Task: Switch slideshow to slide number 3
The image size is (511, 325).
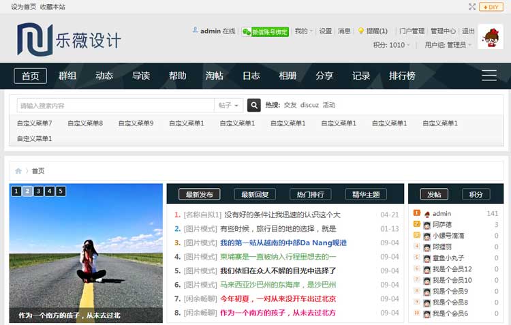Action: pos(39,191)
